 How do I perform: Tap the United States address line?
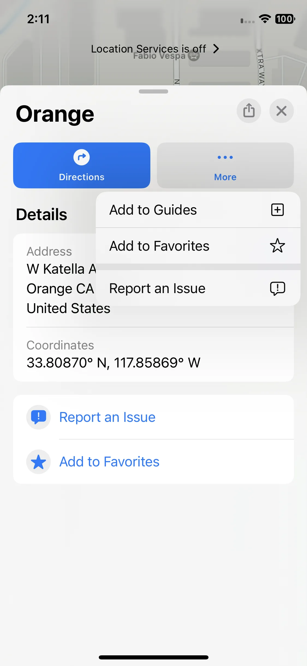coord(68,308)
